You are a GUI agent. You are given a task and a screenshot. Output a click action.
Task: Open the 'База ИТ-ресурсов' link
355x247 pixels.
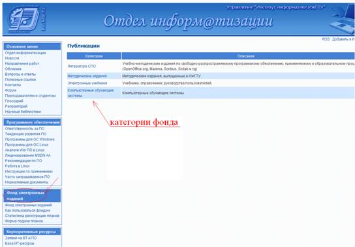tap(20, 243)
